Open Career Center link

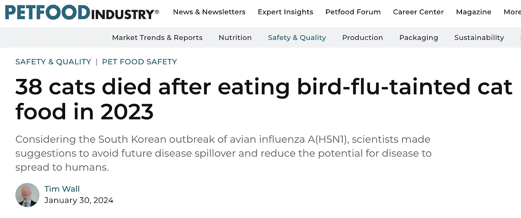pos(418,12)
